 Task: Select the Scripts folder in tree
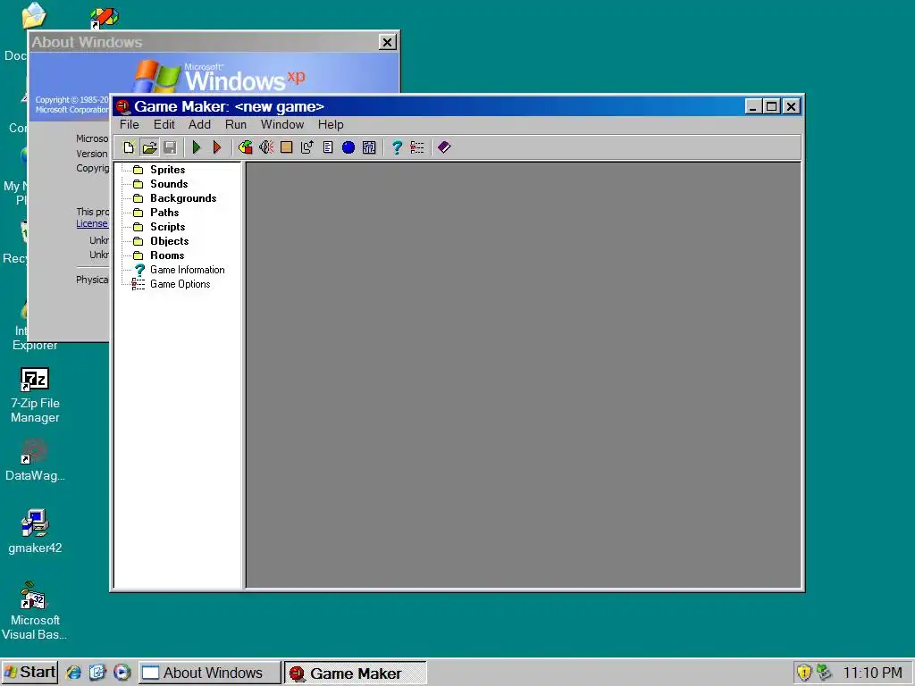point(167,227)
